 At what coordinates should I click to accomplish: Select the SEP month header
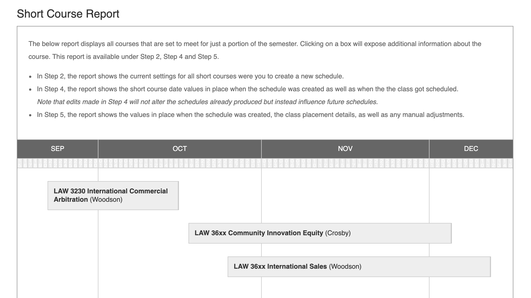(x=58, y=149)
